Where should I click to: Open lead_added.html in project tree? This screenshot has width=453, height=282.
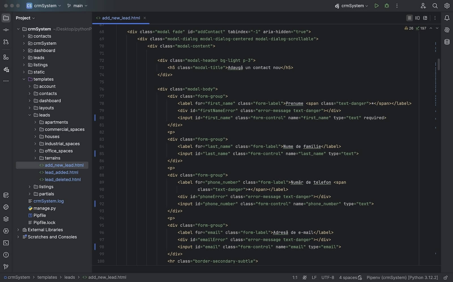tap(61, 172)
